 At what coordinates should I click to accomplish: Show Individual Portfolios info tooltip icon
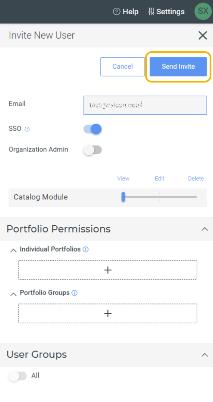coord(86,249)
